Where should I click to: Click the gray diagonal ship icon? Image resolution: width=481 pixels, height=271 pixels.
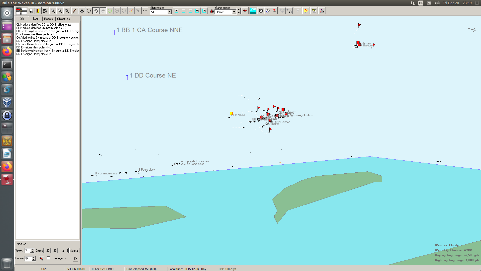click(138, 11)
